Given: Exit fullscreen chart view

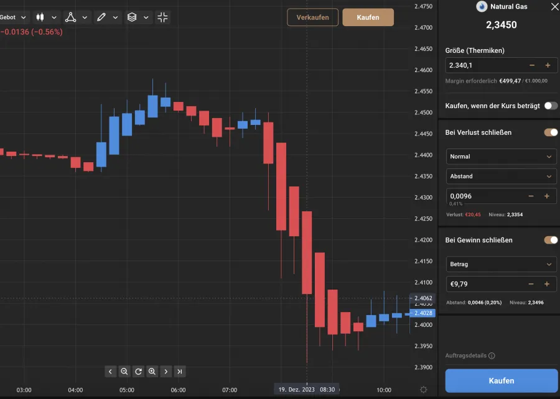Looking at the screenshot, I should [162, 17].
